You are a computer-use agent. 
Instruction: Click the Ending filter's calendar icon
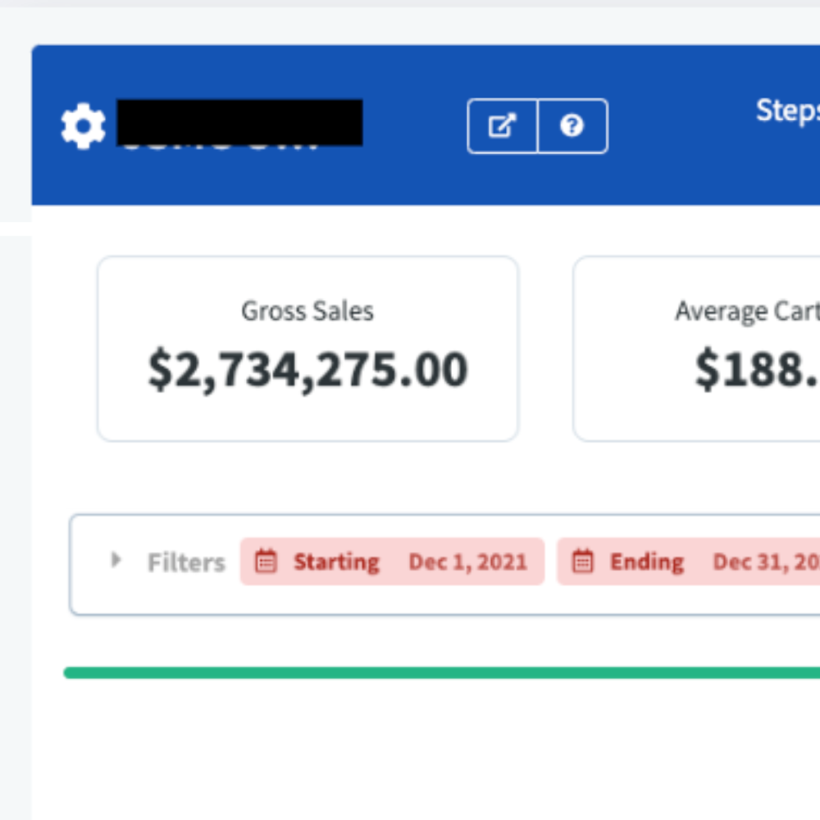[x=584, y=561]
